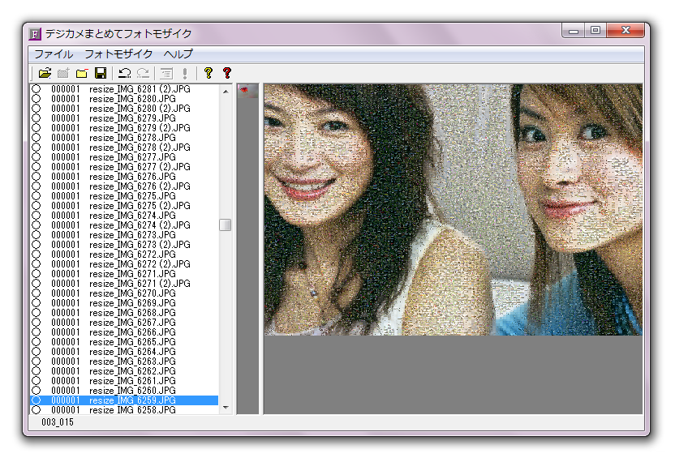Click the photo mosaic preview image
This screenshot has height=462, width=675.
tap(454, 209)
